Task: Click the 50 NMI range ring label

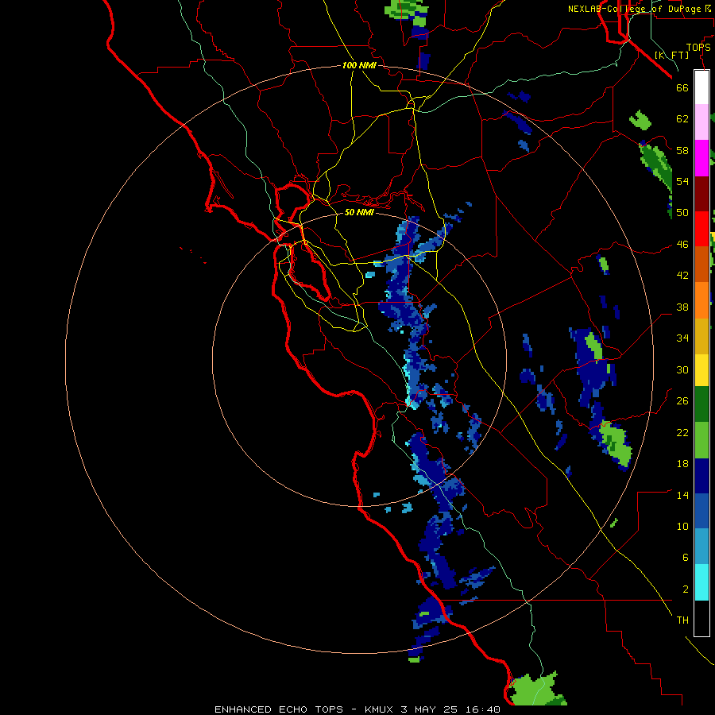Action: (x=359, y=212)
